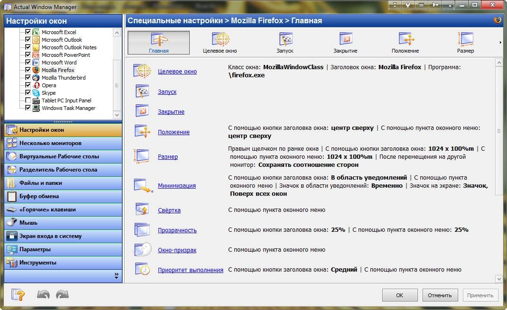Click the target crosshair icon beside Целевое окно
The height and width of the screenshot is (310, 507).
[x=142, y=71]
